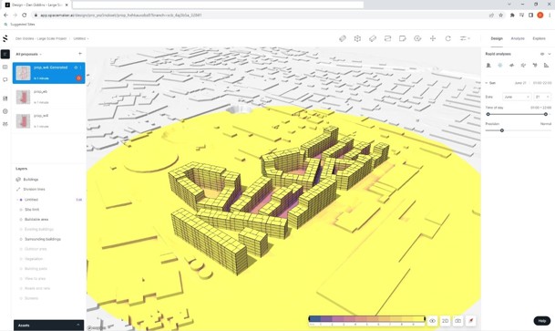Select the 3D box building tool icon
The image size is (555, 331).
[x=357, y=38]
